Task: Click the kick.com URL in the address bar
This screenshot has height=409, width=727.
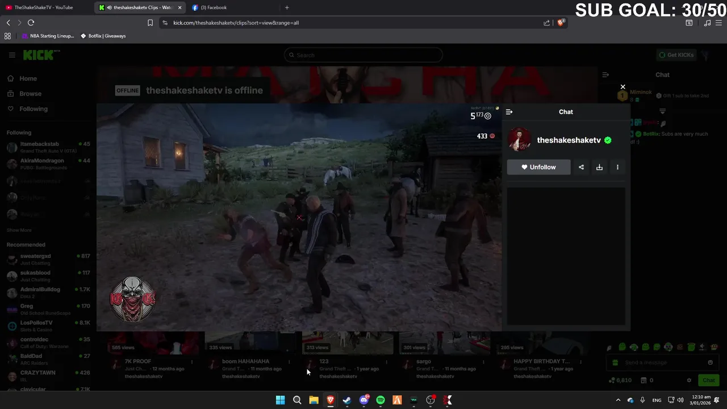Action: coord(236,23)
